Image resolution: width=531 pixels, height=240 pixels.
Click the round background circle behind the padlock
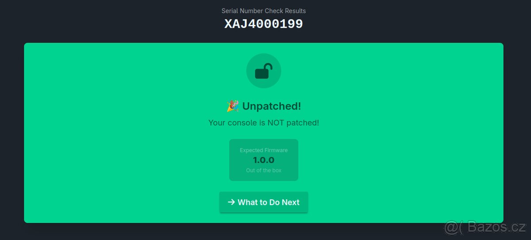pyautogui.click(x=264, y=71)
